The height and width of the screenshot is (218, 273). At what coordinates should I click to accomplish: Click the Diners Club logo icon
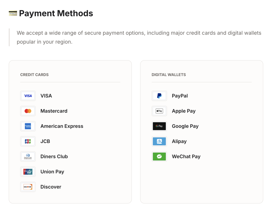pos(28,157)
